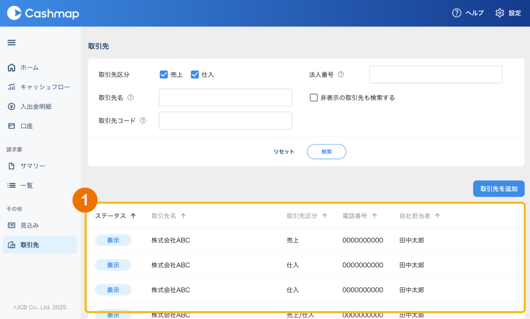Image resolution: width=530 pixels, height=319 pixels.
Task: Enable 非表示の取引先も検索する checkbox
Action: tap(314, 98)
